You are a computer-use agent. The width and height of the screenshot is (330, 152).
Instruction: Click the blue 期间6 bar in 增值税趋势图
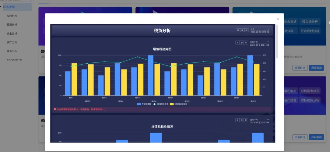pos(150,75)
